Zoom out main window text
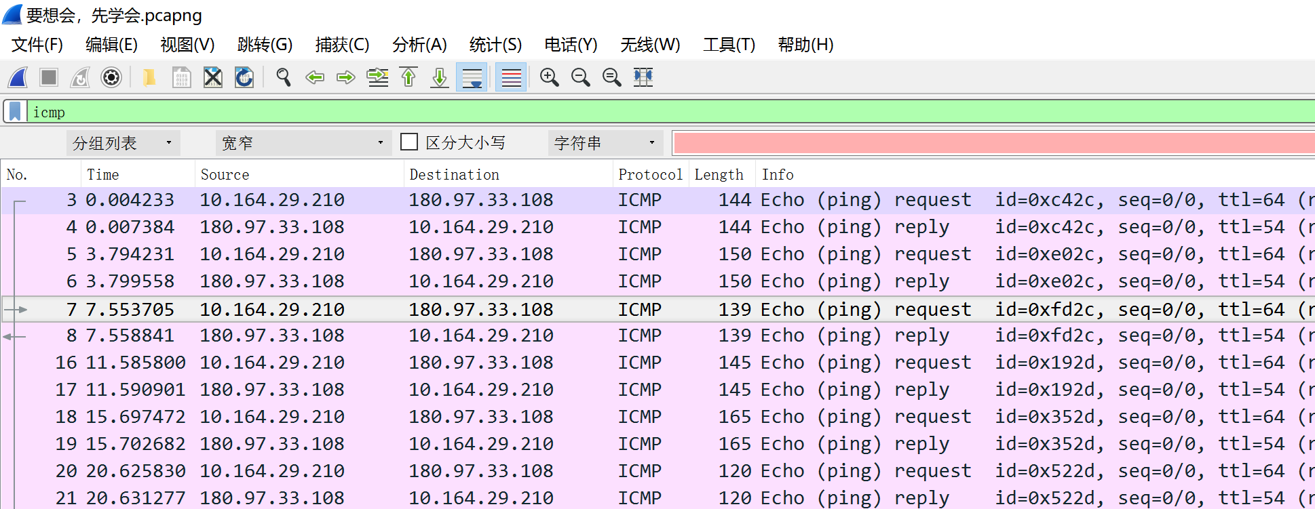Screen dimensions: 1315x509 [x=581, y=77]
